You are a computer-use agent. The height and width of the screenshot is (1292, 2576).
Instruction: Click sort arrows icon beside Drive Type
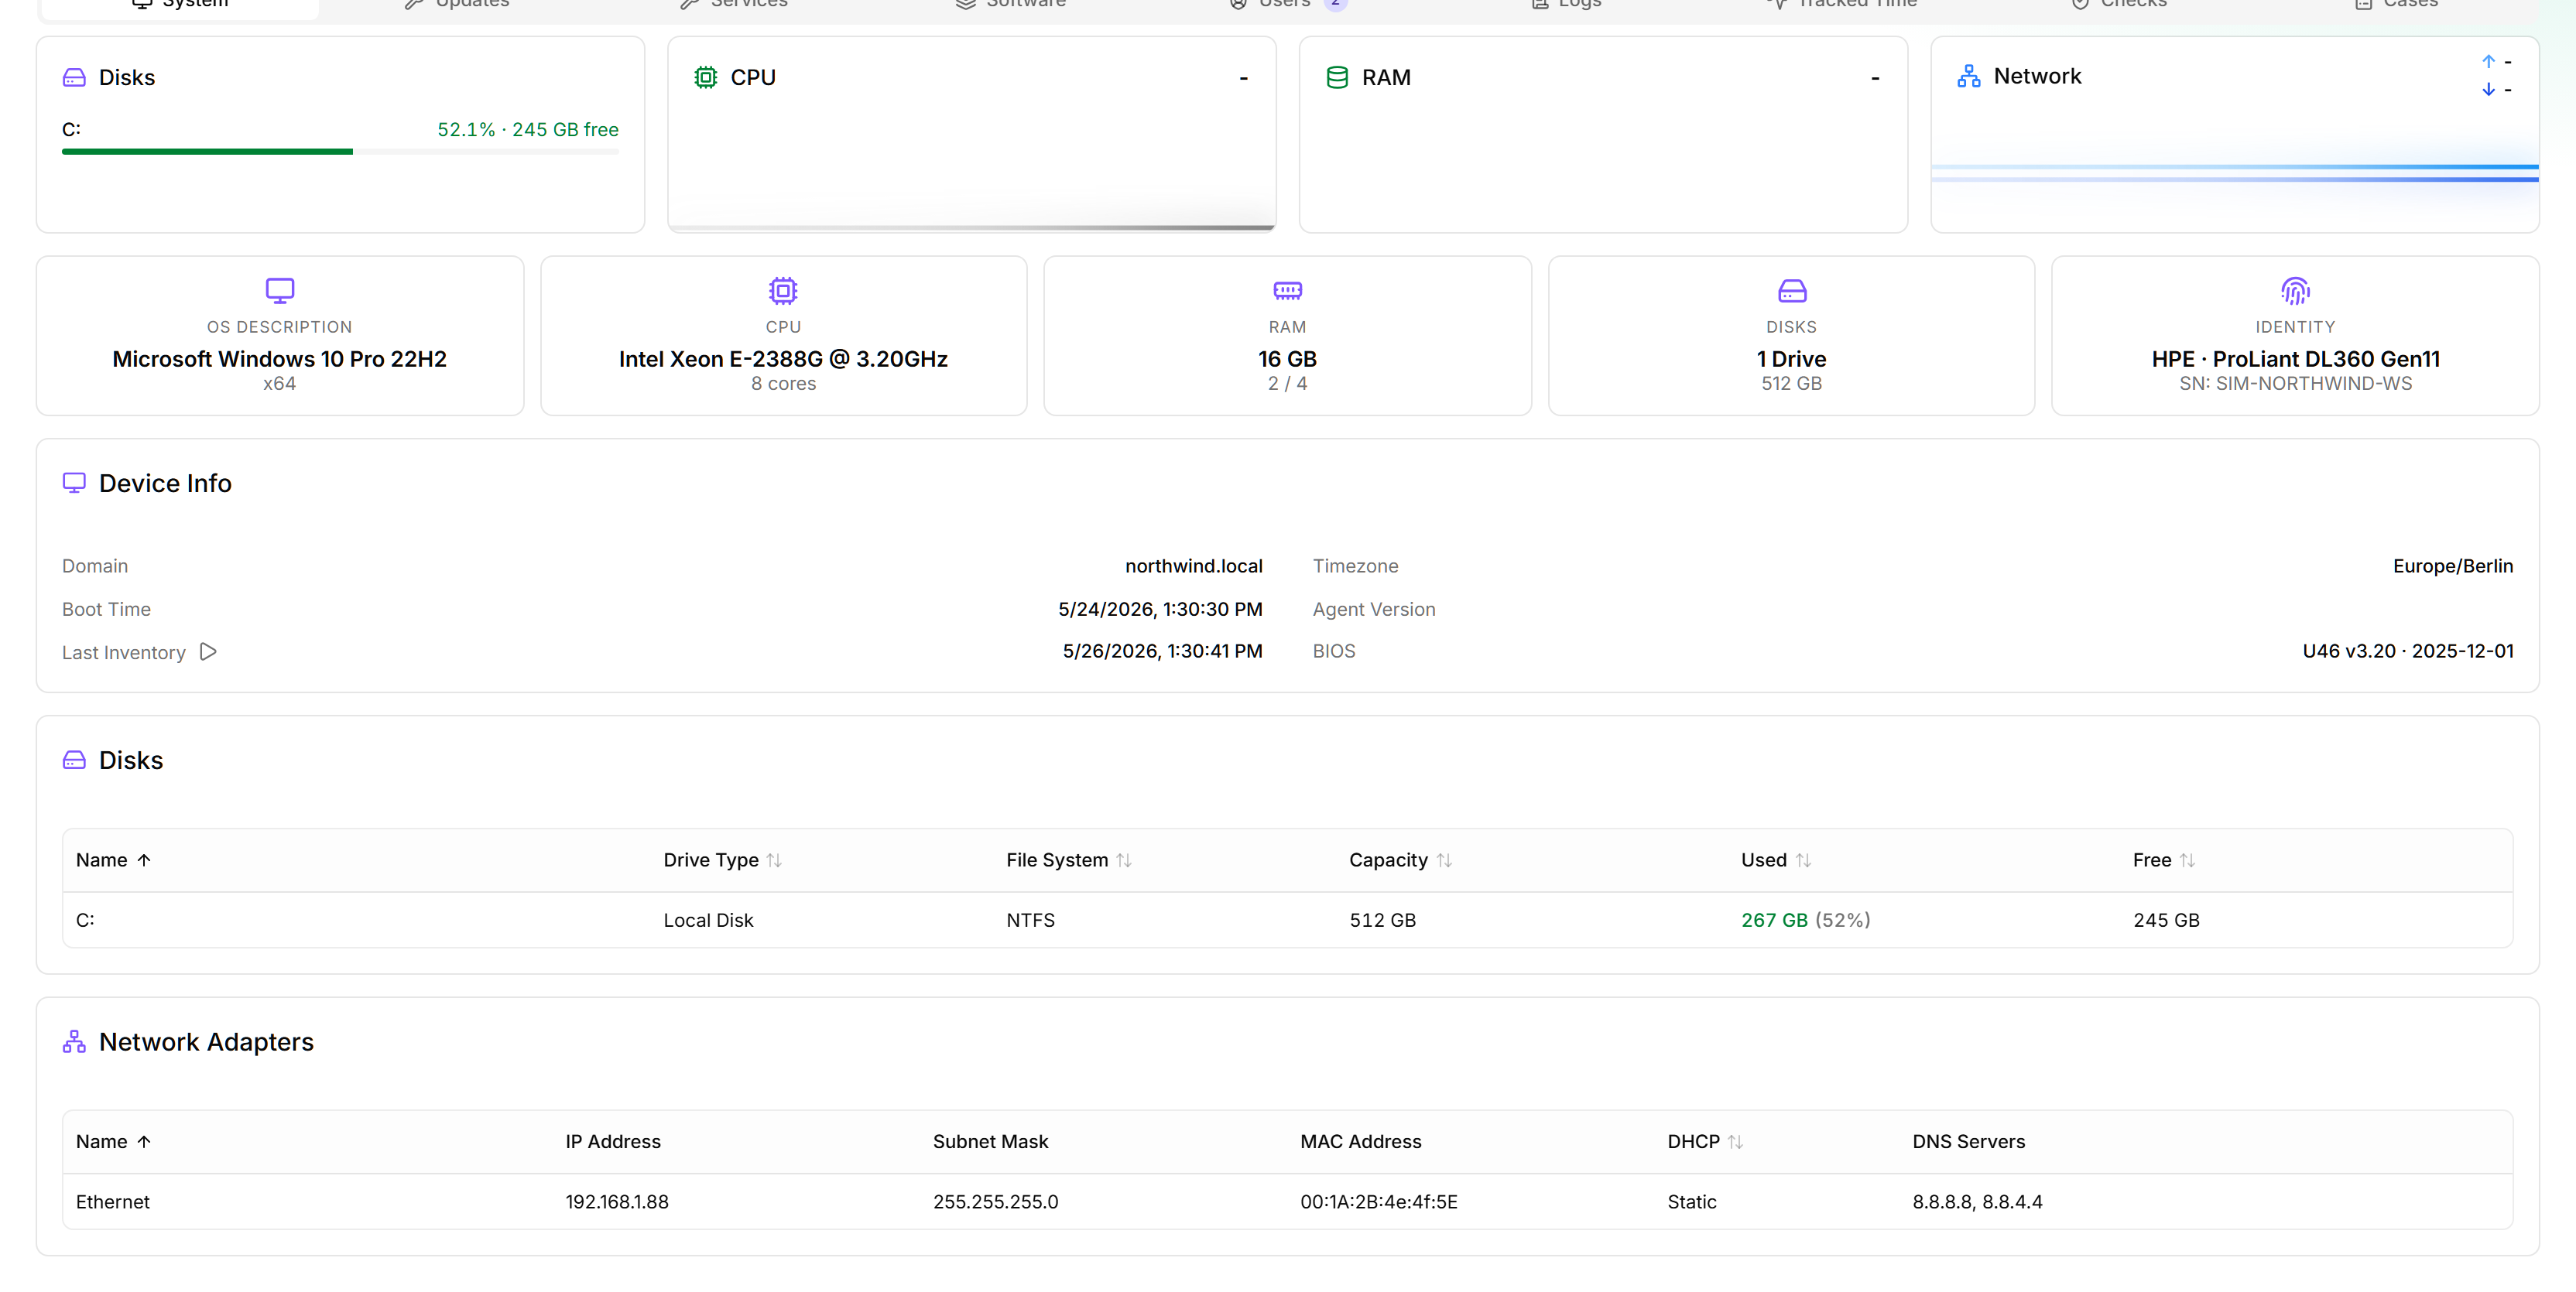774,860
